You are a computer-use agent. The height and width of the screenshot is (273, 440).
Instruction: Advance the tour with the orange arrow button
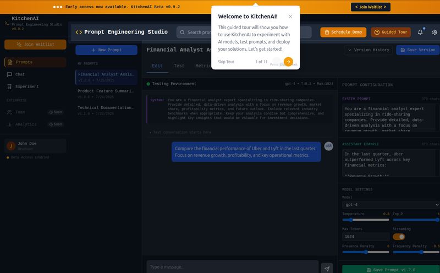point(288,62)
